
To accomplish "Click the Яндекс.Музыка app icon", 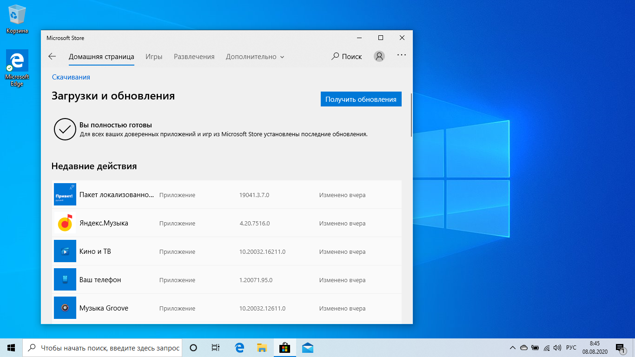I will click(65, 223).
